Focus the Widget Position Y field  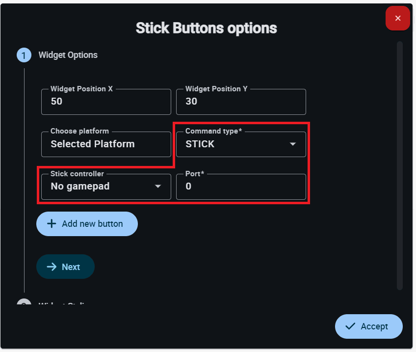click(241, 102)
